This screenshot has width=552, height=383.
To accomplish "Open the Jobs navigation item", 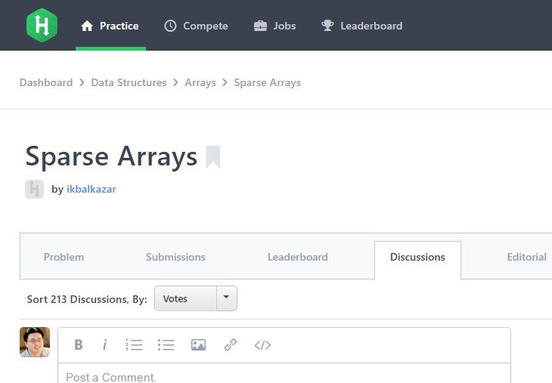I will coord(274,26).
